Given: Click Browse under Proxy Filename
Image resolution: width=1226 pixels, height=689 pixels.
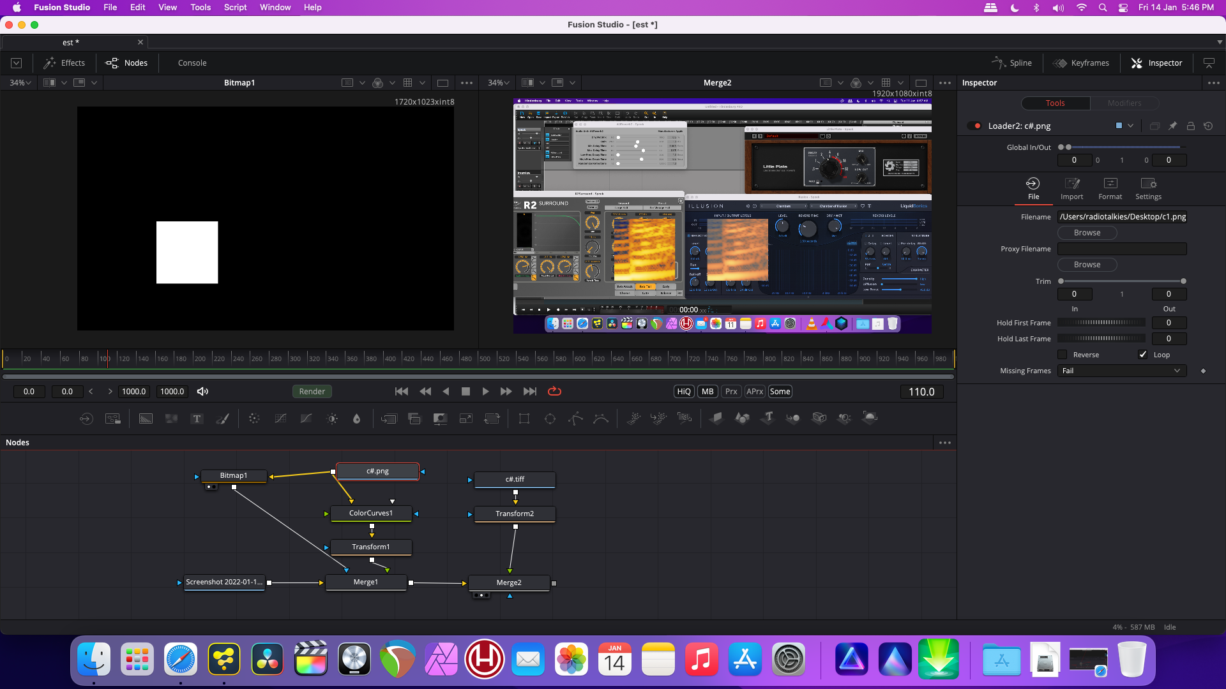Looking at the screenshot, I should (1087, 265).
